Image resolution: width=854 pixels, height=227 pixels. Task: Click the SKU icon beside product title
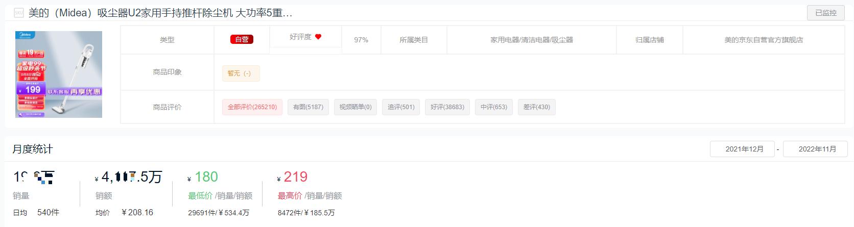tap(19, 13)
